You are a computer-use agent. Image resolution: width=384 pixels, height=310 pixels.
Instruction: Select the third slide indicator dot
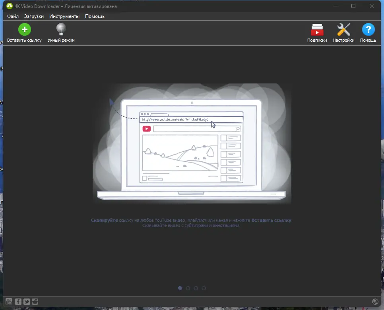pyautogui.click(x=196, y=288)
